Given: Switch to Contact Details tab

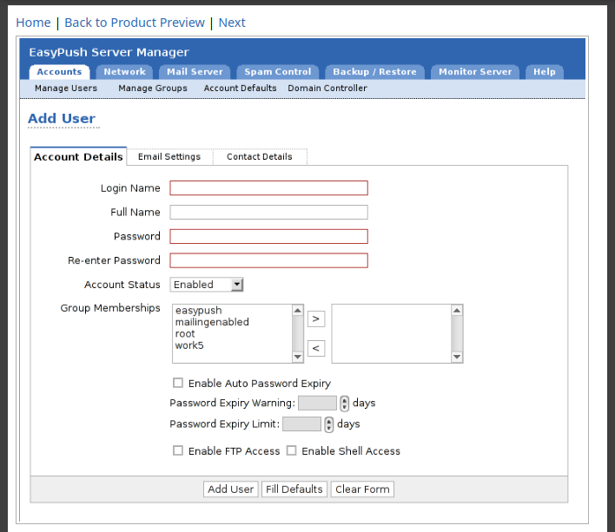Looking at the screenshot, I should [259, 157].
